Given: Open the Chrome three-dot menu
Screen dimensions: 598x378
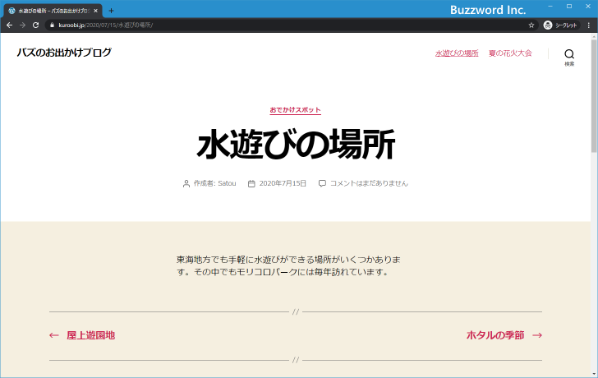Looking at the screenshot, I should pyautogui.click(x=588, y=25).
